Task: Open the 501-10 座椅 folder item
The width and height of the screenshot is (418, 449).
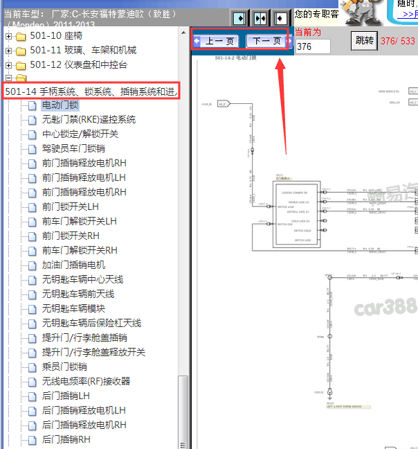Action: click(56, 36)
